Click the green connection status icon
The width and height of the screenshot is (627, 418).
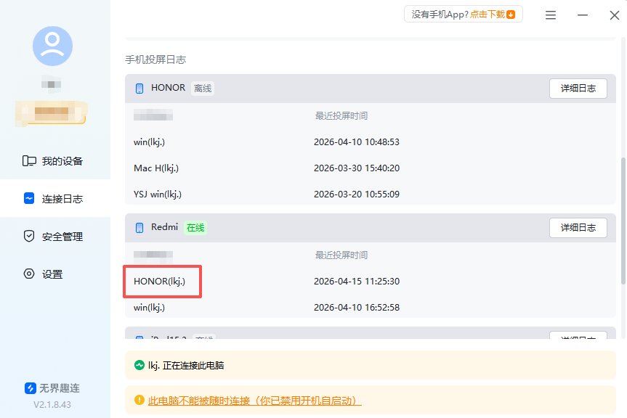tap(139, 366)
